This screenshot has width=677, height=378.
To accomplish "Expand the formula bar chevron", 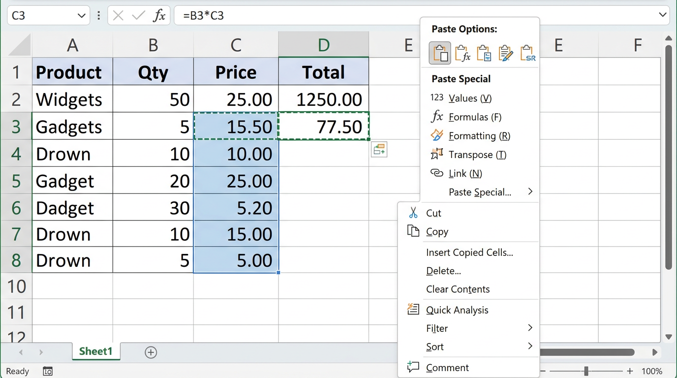I will 662,15.
